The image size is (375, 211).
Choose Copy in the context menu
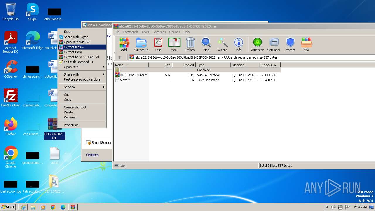82,100
